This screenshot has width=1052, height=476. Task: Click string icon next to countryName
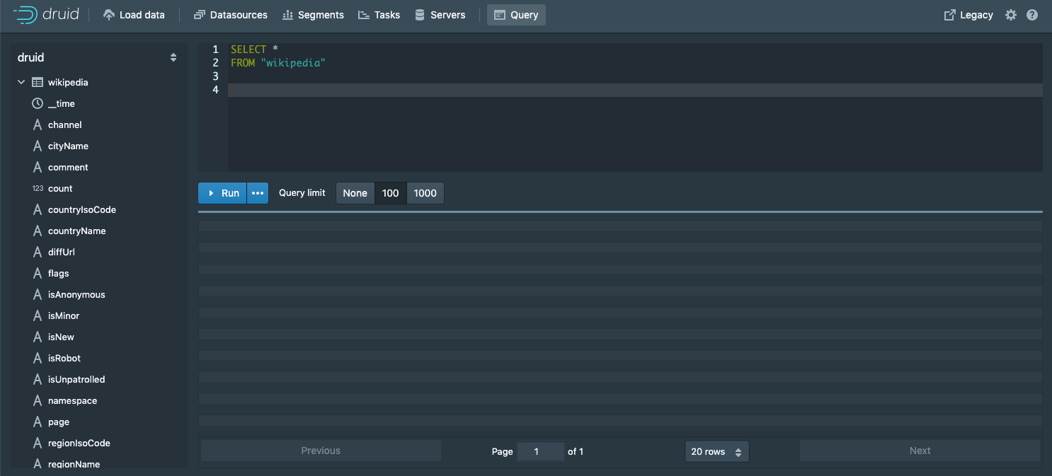click(x=38, y=231)
